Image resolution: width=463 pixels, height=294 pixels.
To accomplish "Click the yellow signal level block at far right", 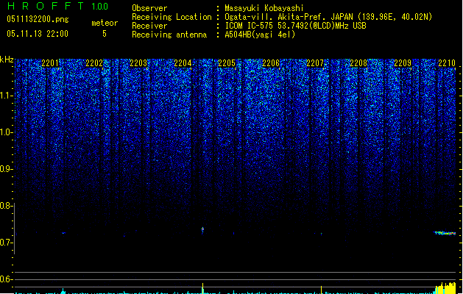I will (446, 288).
